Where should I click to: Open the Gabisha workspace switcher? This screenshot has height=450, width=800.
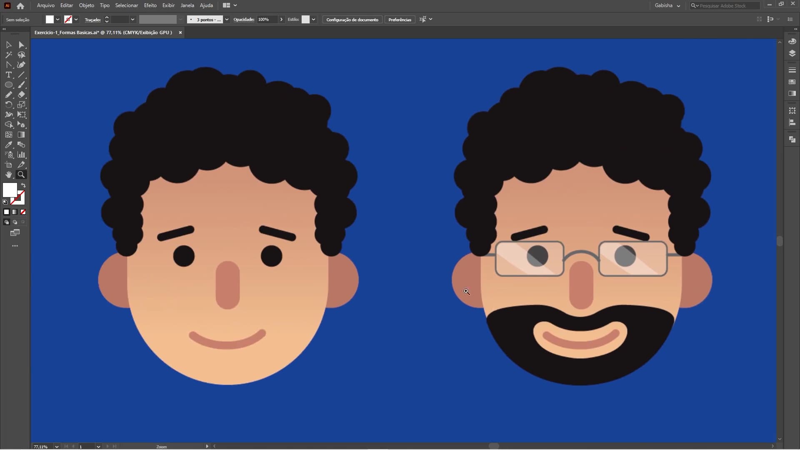click(x=667, y=5)
